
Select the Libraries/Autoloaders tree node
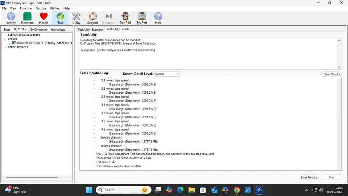(x=24, y=35)
